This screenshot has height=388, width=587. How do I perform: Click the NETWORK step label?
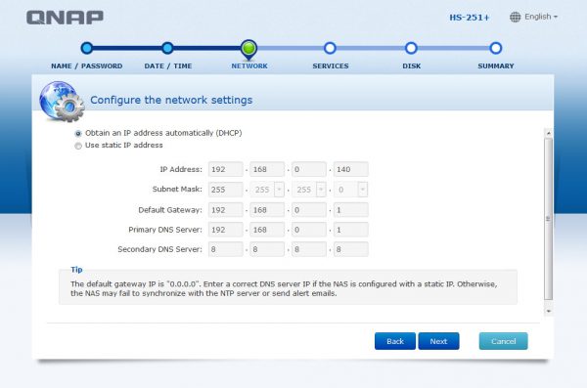(249, 65)
